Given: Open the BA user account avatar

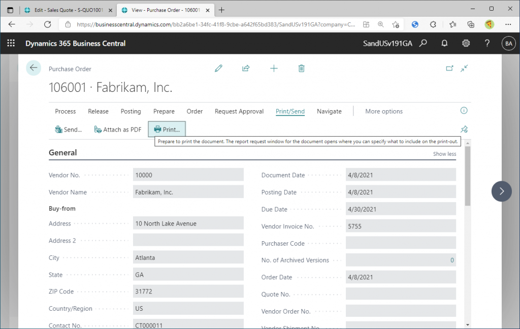Looking at the screenshot, I should (508, 44).
